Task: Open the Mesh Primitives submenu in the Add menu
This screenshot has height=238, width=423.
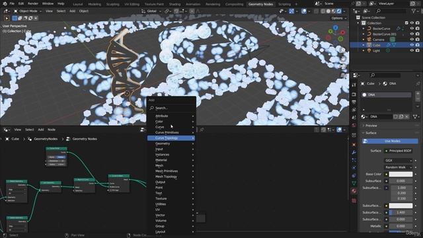Action: tap(171, 171)
